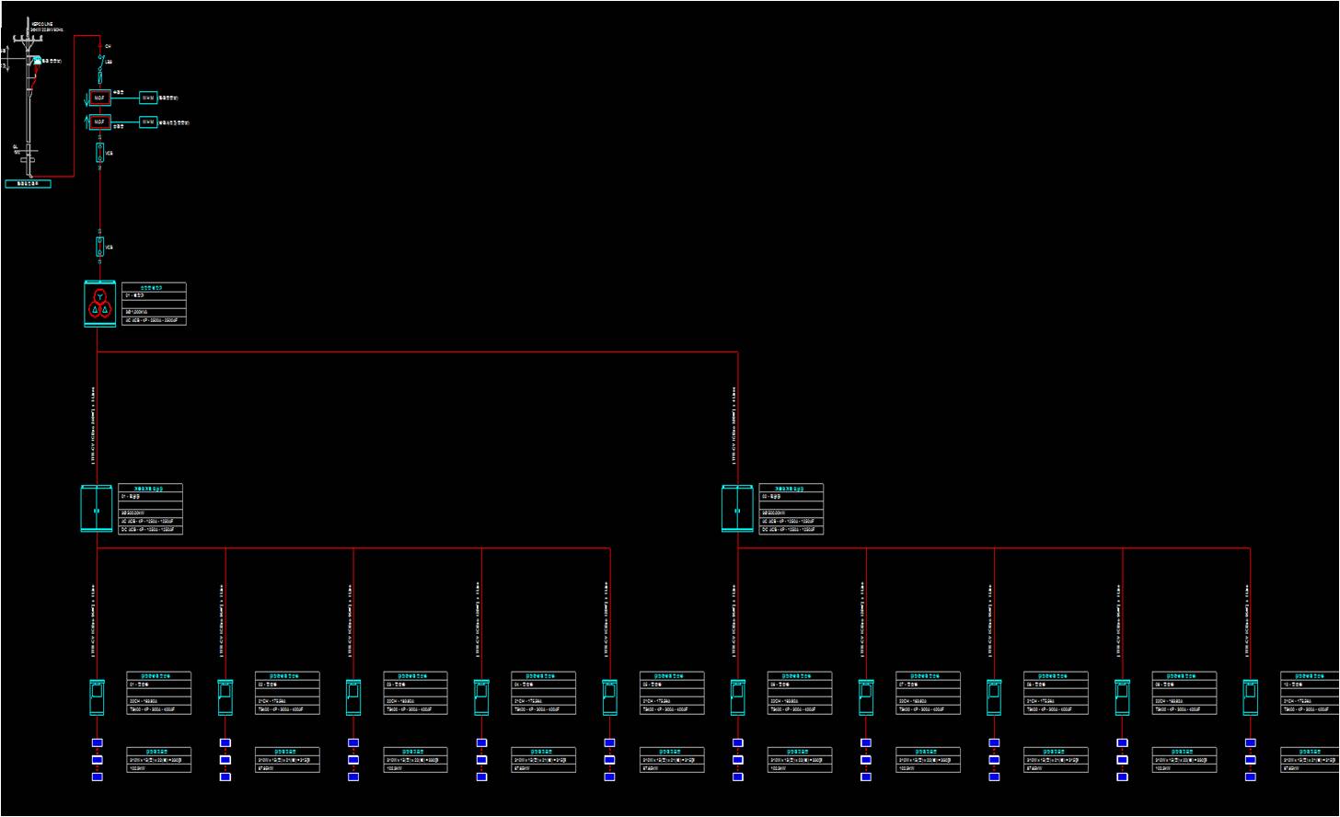Select the lower WHM meter box
Image resolution: width=1340 pixels, height=817 pixels.
coord(148,121)
